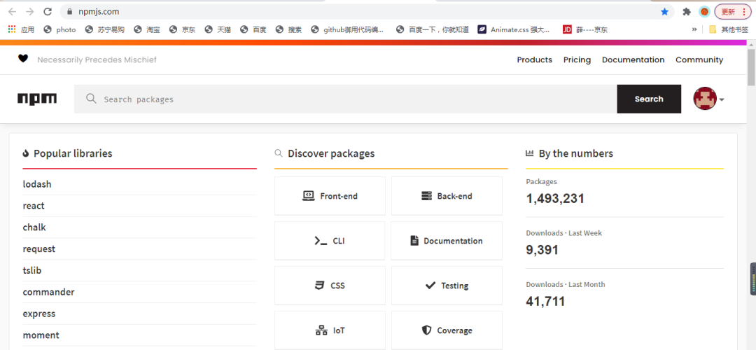This screenshot has width=756, height=350.
Task: Open the Pricing page
Action: (x=577, y=59)
